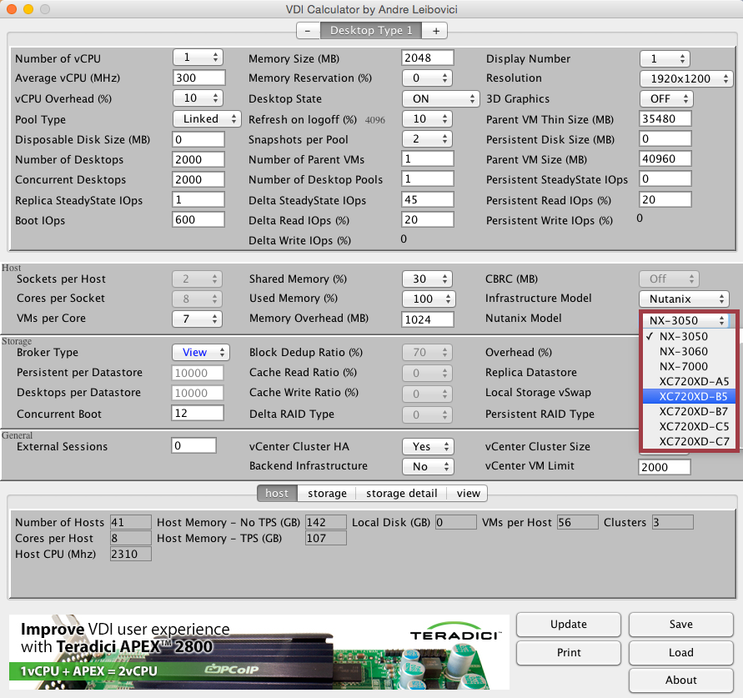Click the Parent VM Size (MB) field
The width and height of the screenshot is (743, 698).
(x=665, y=158)
